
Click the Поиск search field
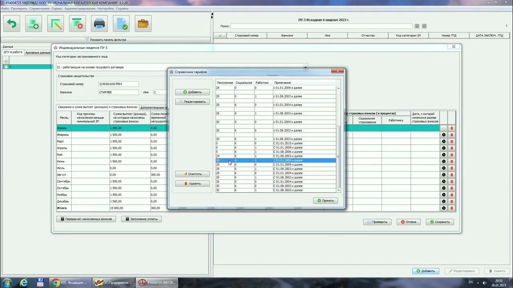(322, 26)
